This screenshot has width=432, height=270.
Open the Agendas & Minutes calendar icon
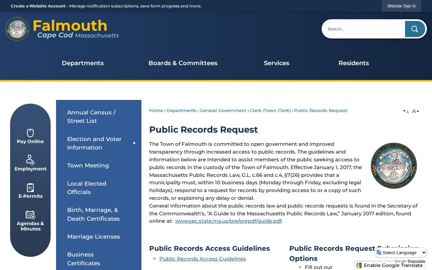(x=30, y=215)
